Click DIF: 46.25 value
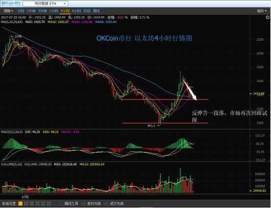 click(32, 132)
